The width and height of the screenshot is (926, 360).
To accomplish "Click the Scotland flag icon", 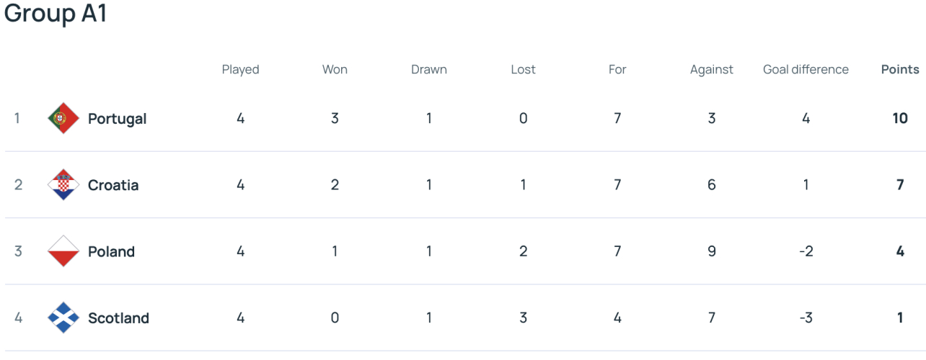I will [63, 318].
